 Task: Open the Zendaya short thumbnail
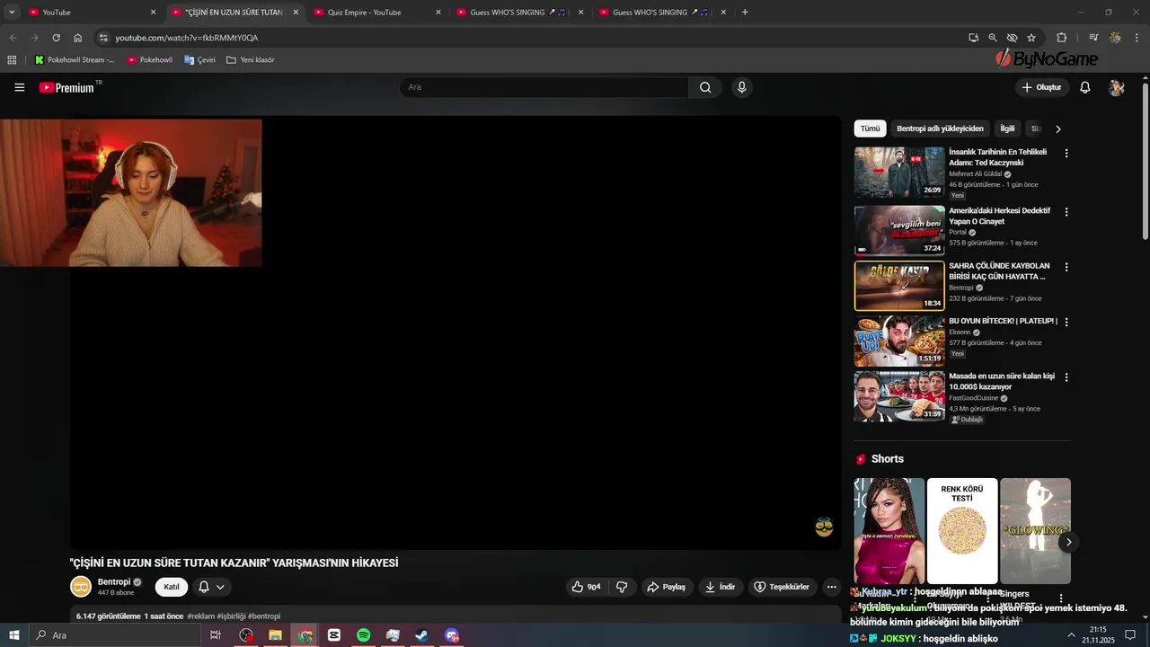click(889, 531)
